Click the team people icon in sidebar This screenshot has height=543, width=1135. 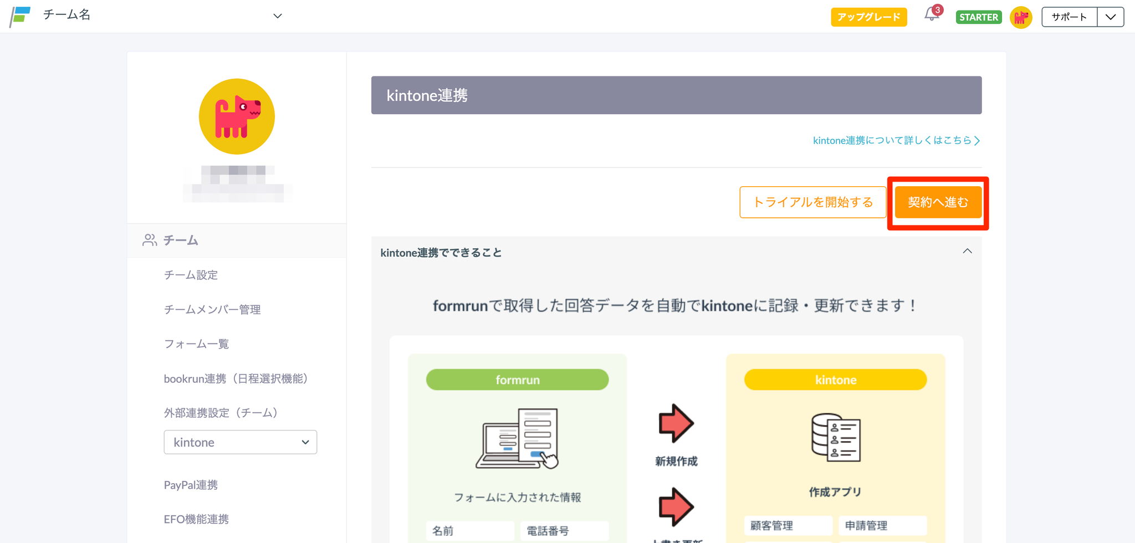coord(150,240)
